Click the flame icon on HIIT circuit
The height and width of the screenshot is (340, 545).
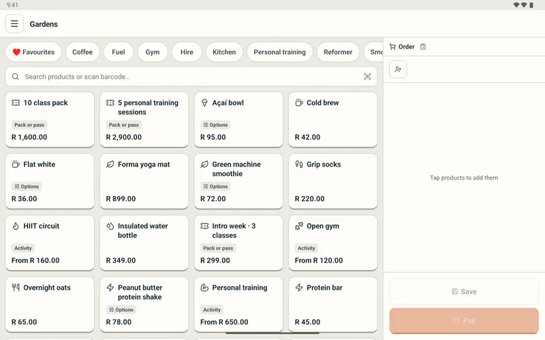16,226
